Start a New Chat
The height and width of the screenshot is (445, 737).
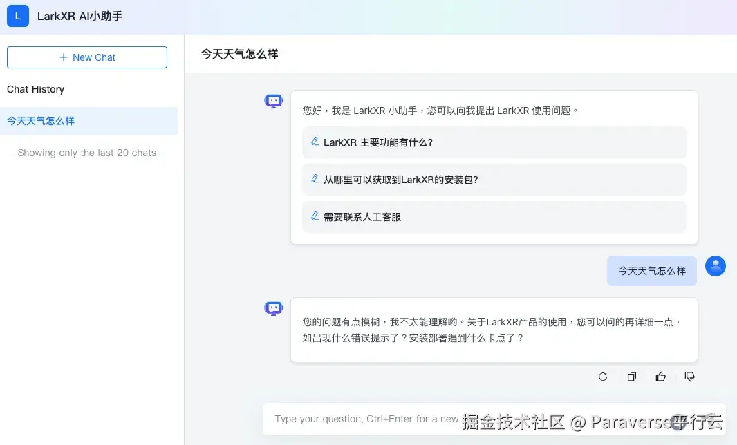pyautogui.click(x=86, y=57)
